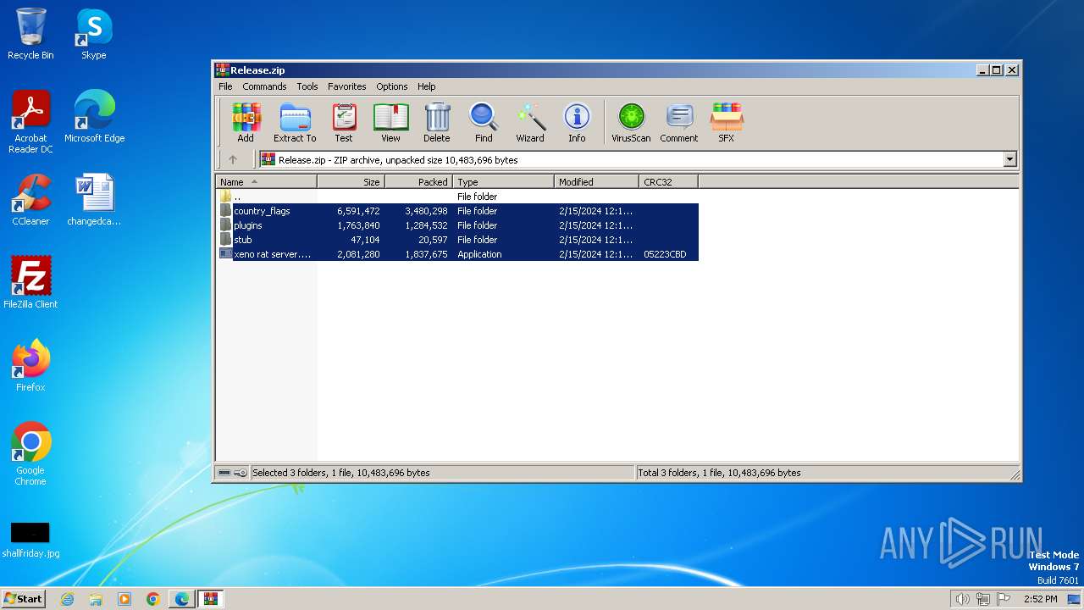Viewport: 1084px width, 610px height.
Task: Click the password key status icon
Action: [241, 473]
